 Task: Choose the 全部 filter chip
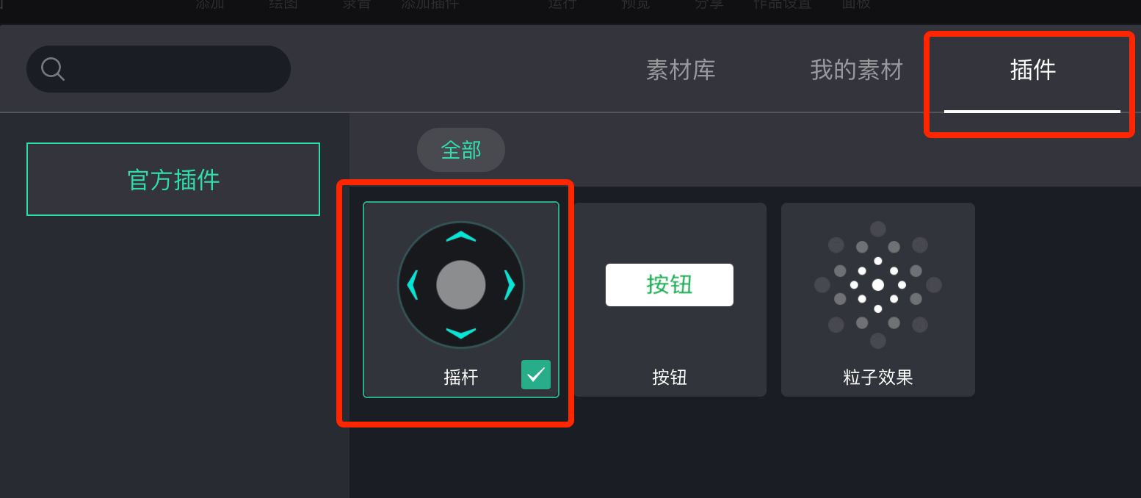tap(461, 150)
